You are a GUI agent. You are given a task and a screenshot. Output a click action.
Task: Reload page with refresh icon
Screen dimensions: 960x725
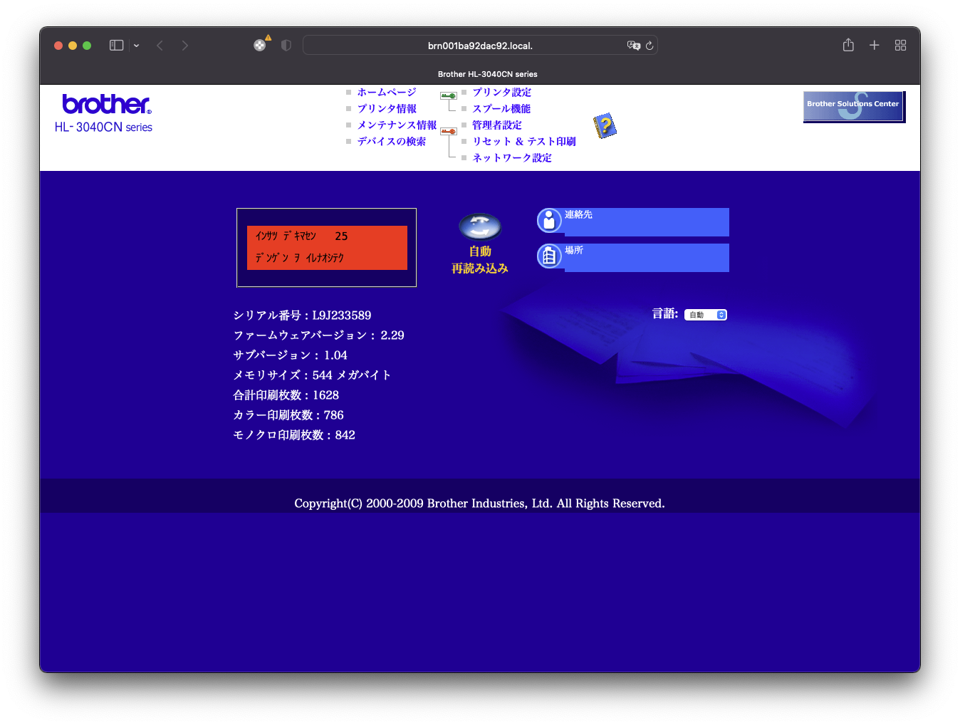click(x=649, y=46)
